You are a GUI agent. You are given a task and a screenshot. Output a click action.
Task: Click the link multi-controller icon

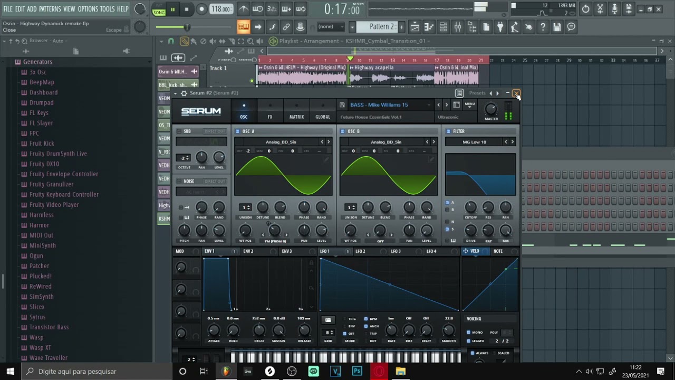tap(286, 27)
